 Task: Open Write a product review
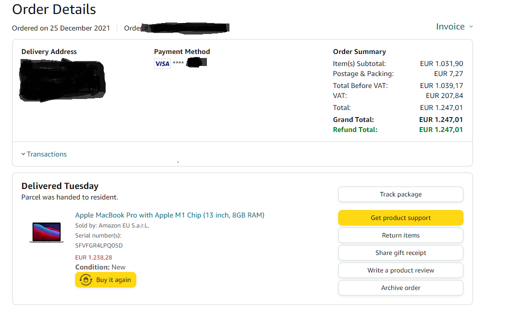coord(400,270)
